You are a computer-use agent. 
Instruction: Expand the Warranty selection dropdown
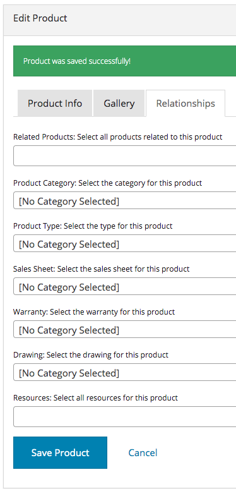[x=124, y=330]
